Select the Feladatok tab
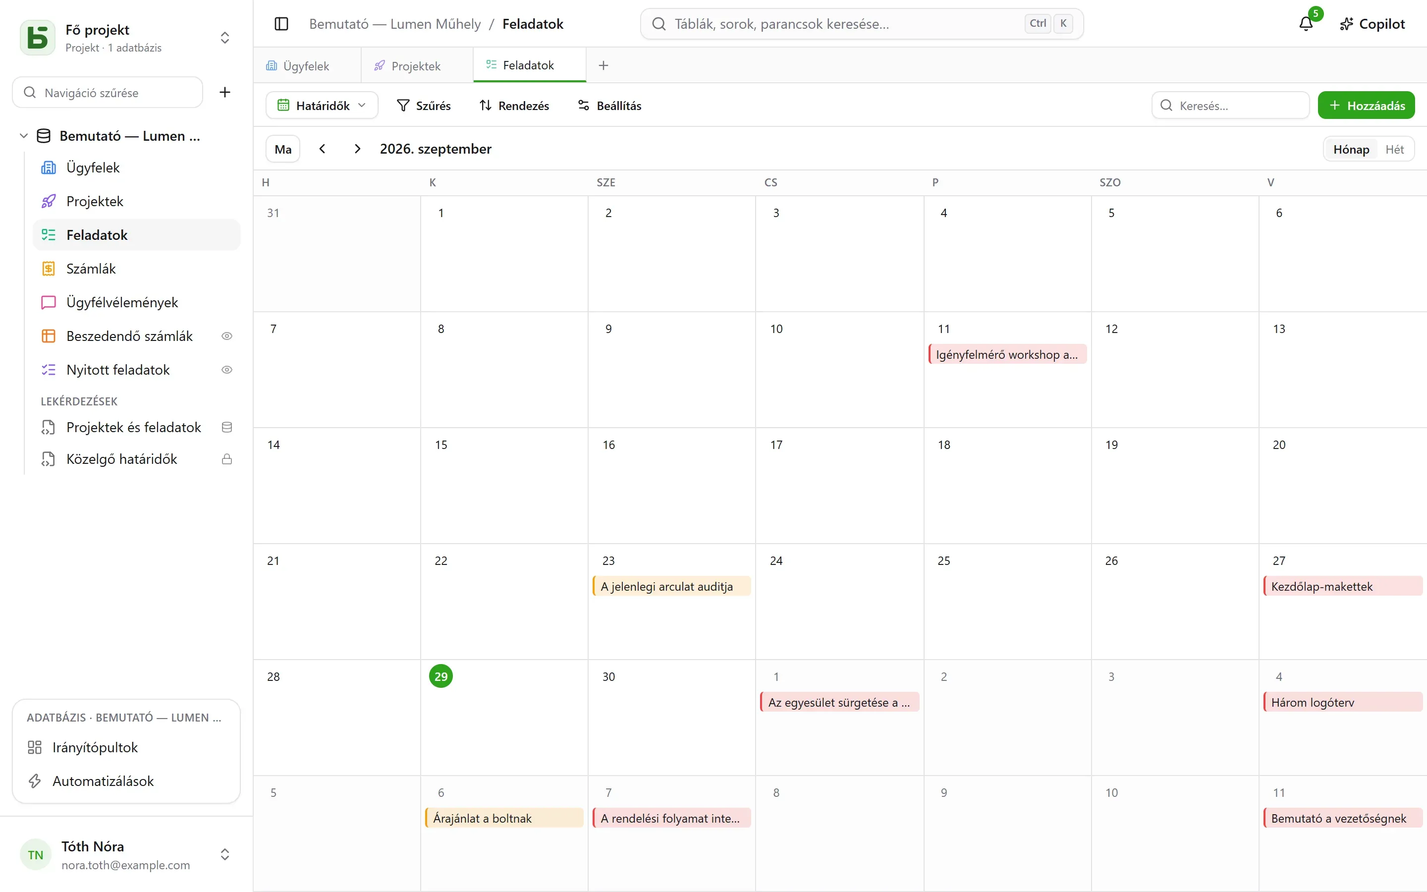The width and height of the screenshot is (1427, 892). [x=529, y=65]
